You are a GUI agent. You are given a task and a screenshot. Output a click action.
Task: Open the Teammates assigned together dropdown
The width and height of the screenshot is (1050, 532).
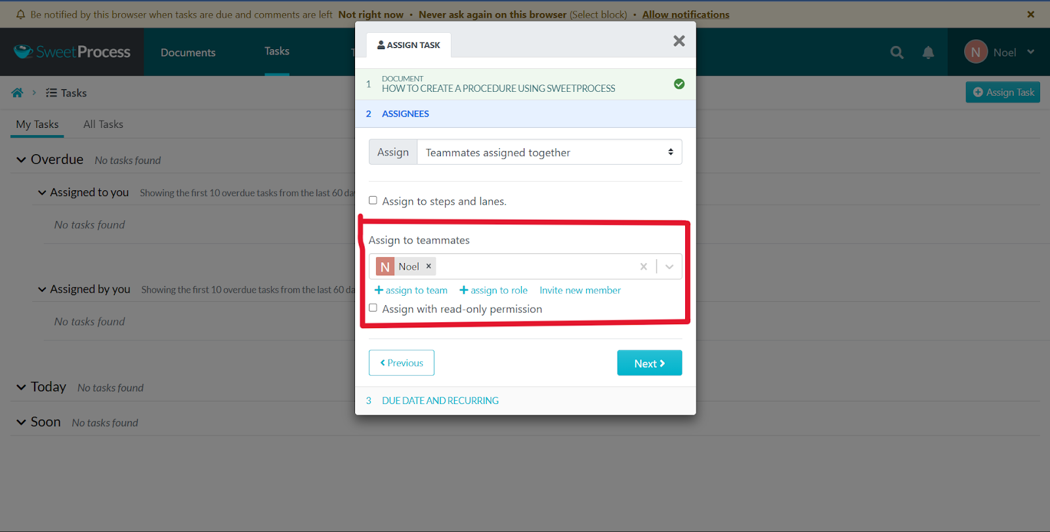pyautogui.click(x=549, y=152)
